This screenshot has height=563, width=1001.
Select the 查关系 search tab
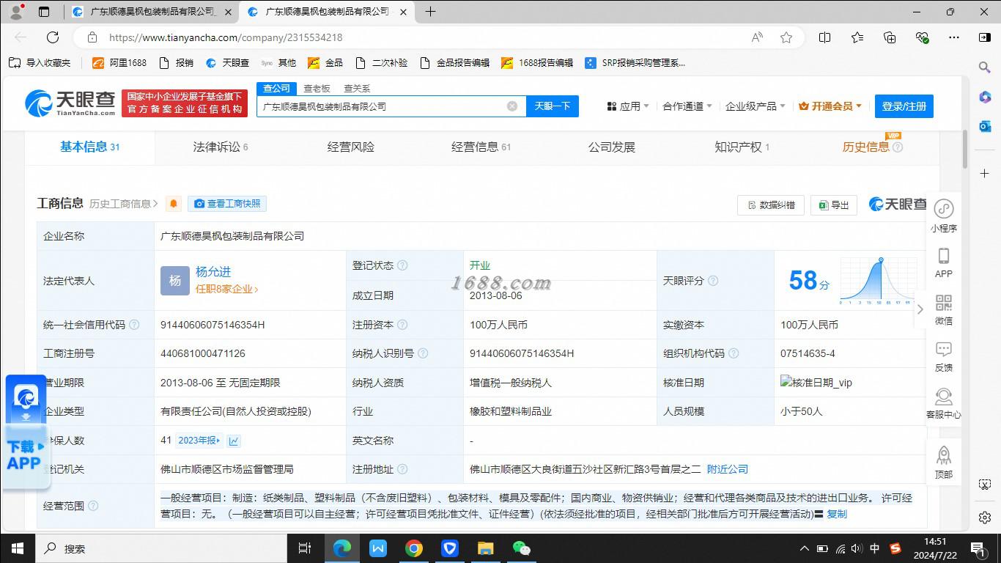pos(357,88)
